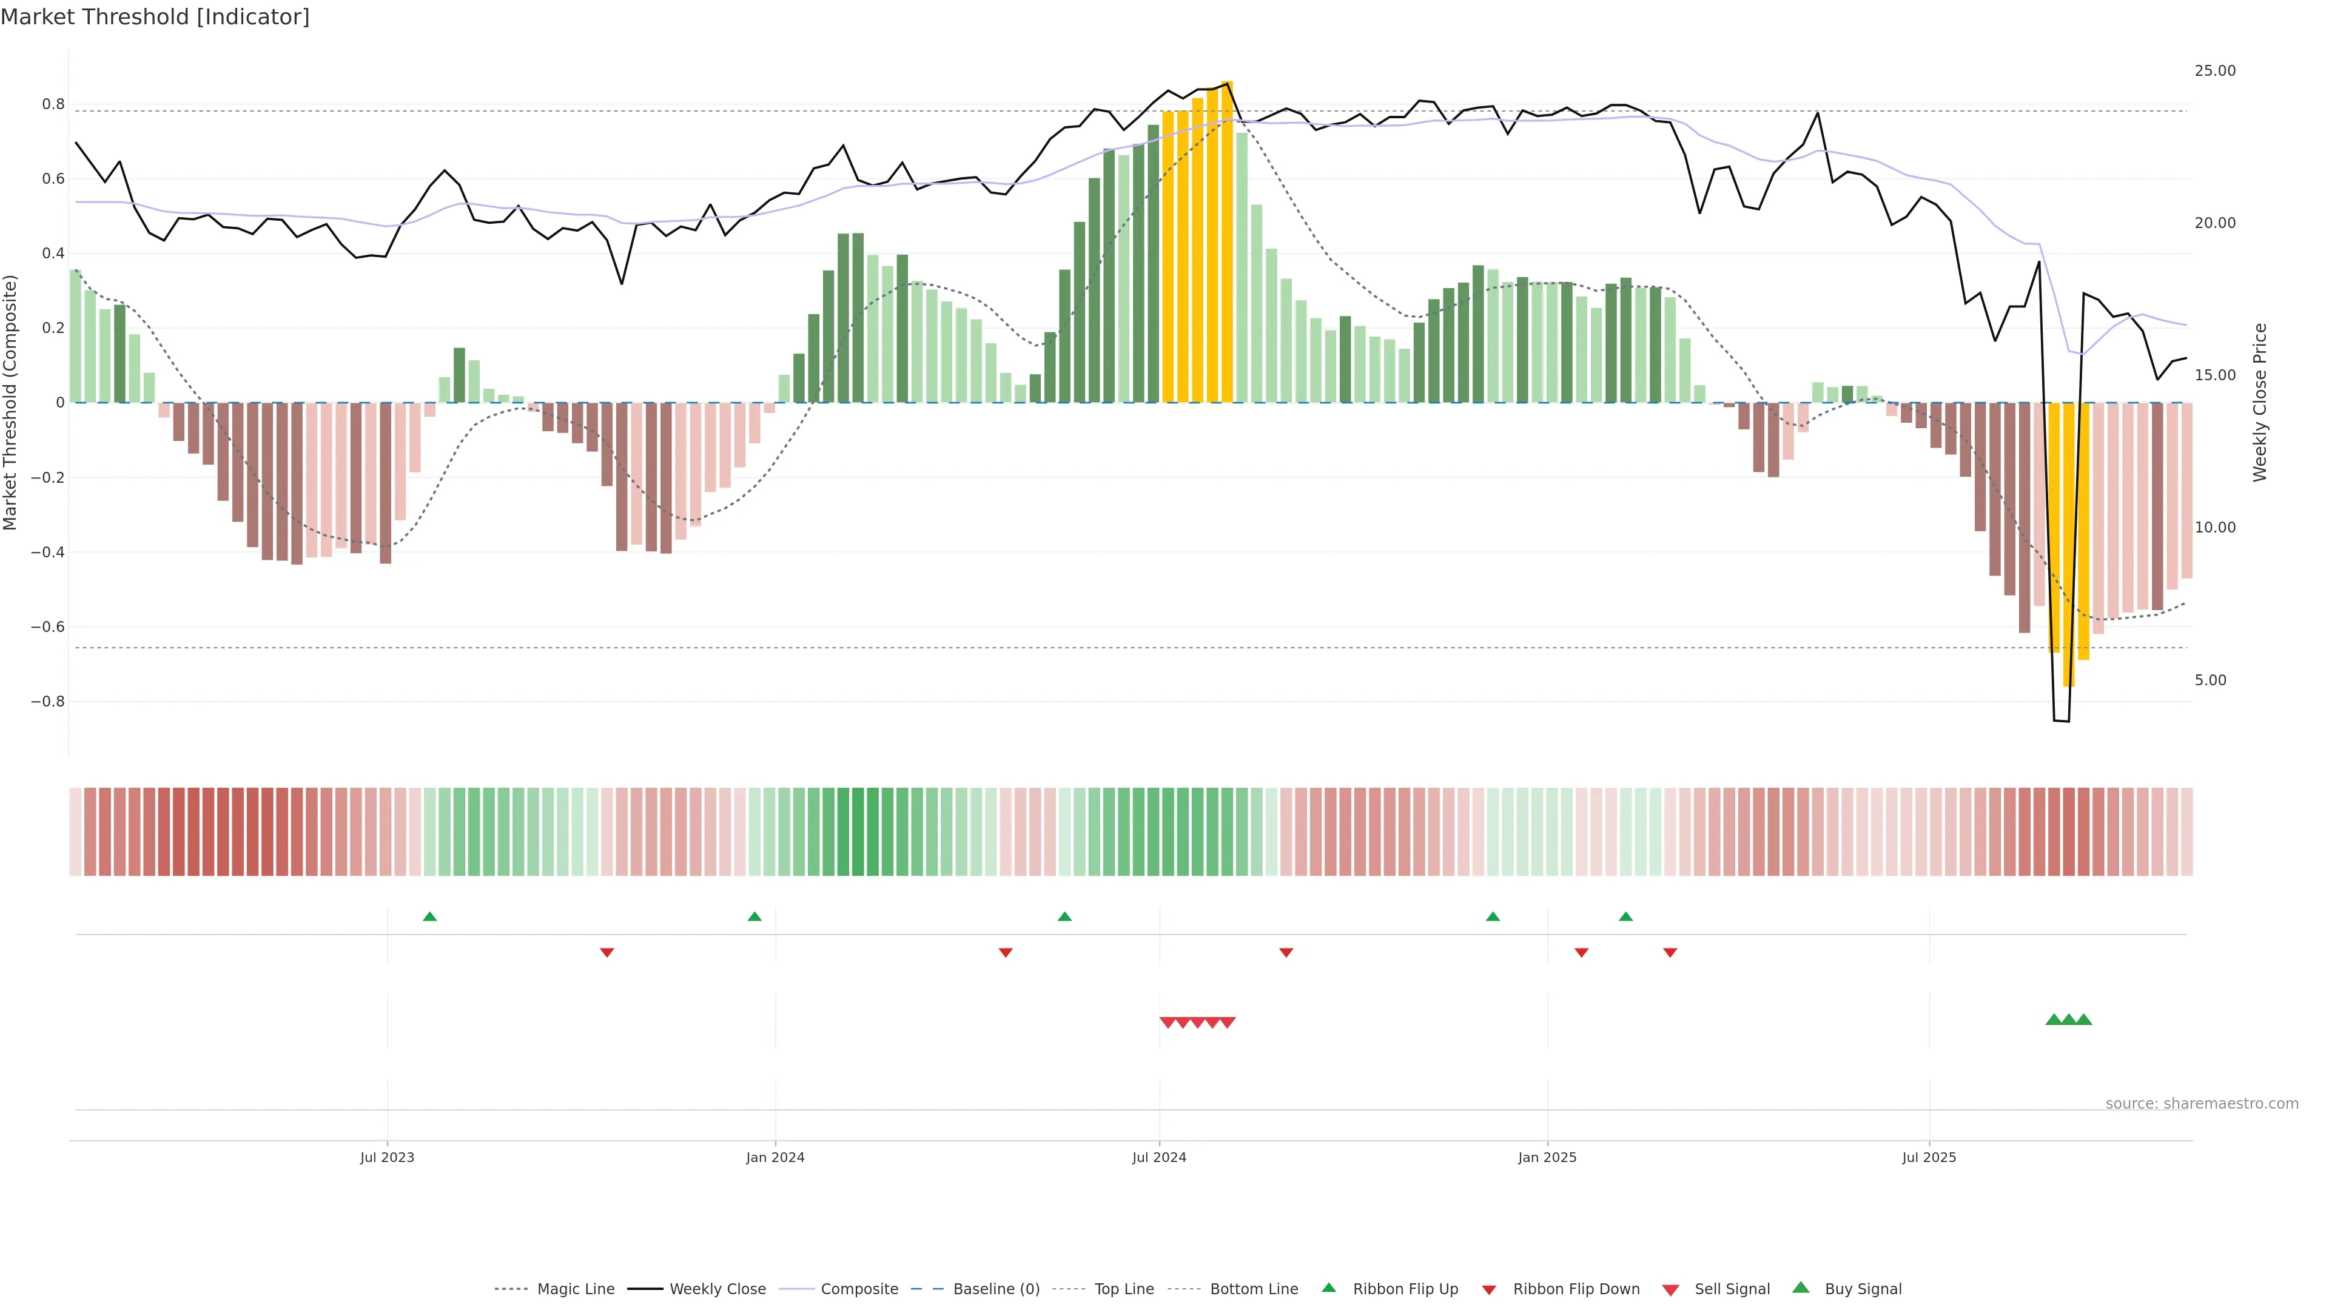Image resolution: width=2329 pixels, height=1310 pixels.
Task: Toggle the Composite legend entry
Action: [859, 1289]
